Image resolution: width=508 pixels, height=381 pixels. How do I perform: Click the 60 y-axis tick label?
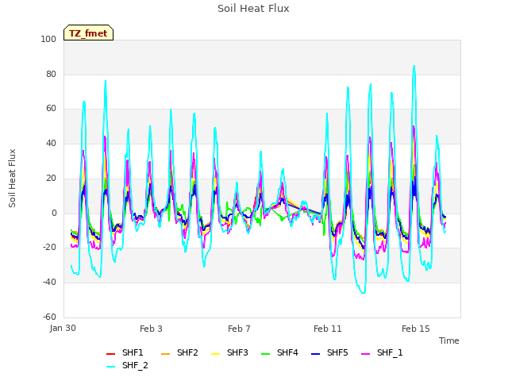(x=51, y=109)
